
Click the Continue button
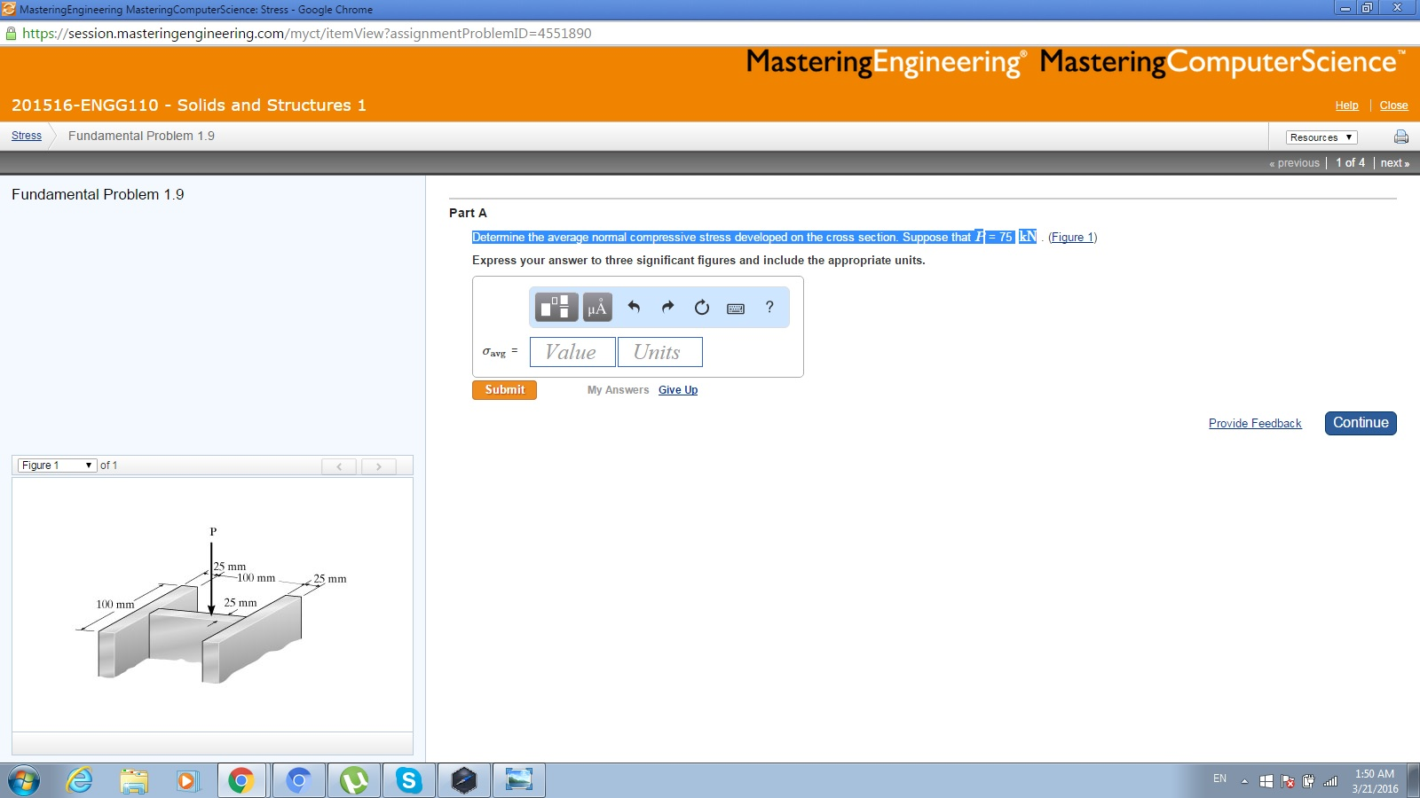(x=1360, y=423)
